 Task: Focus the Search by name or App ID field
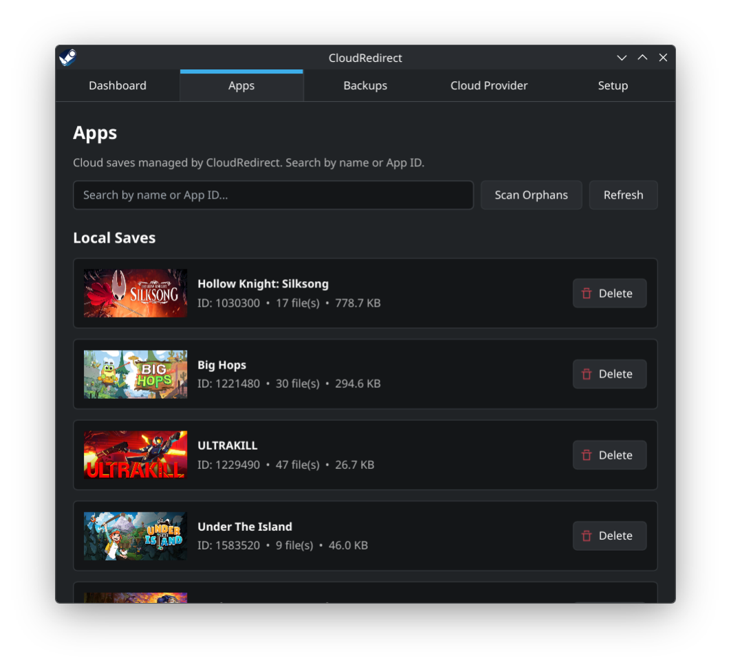[x=273, y=195]
